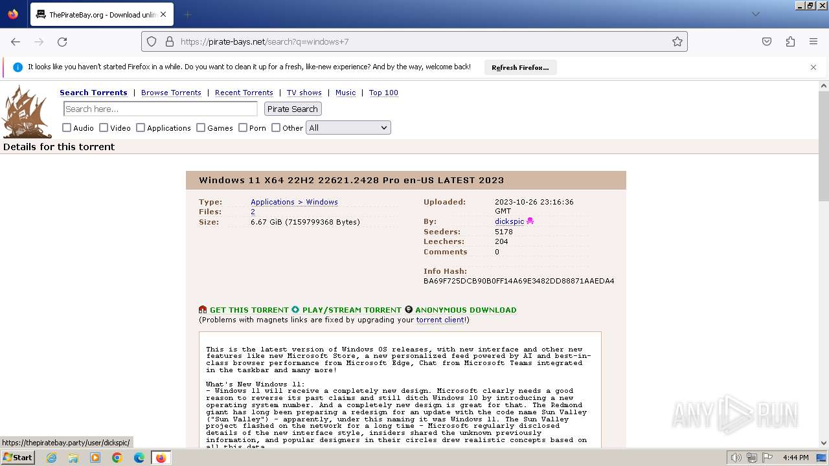Open the TV shows section

pos(304,93)
